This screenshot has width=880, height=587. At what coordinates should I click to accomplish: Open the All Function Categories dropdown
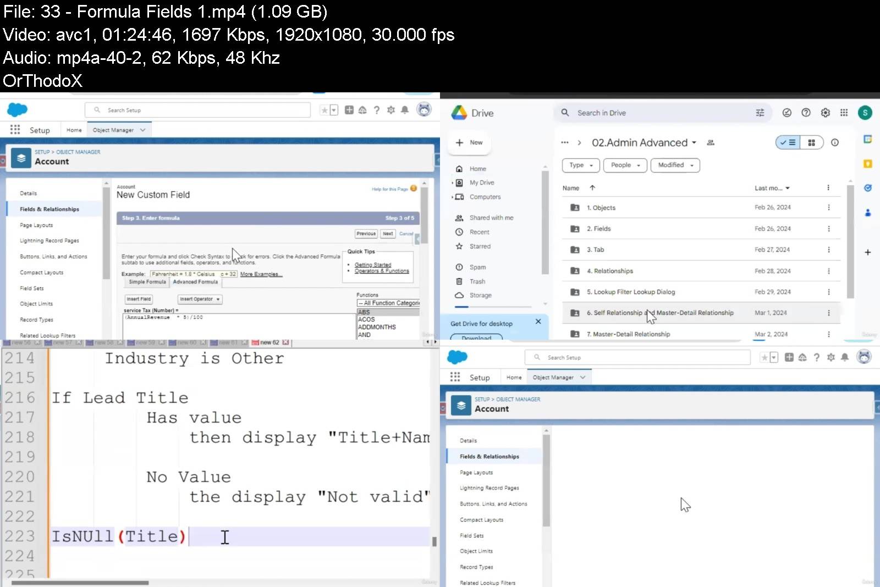coord(388,303)
